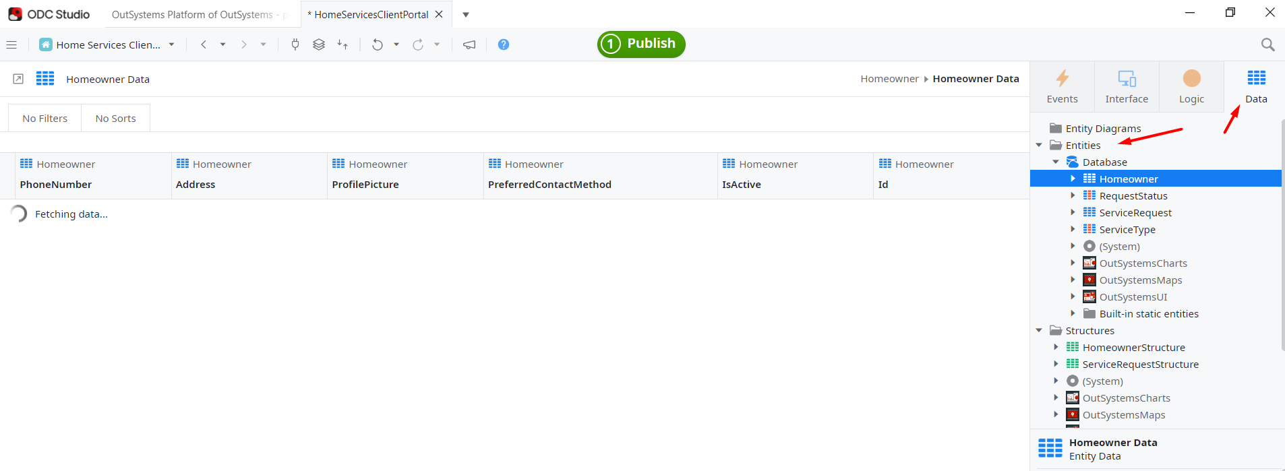Open the No Filters option

pos(45,118)
